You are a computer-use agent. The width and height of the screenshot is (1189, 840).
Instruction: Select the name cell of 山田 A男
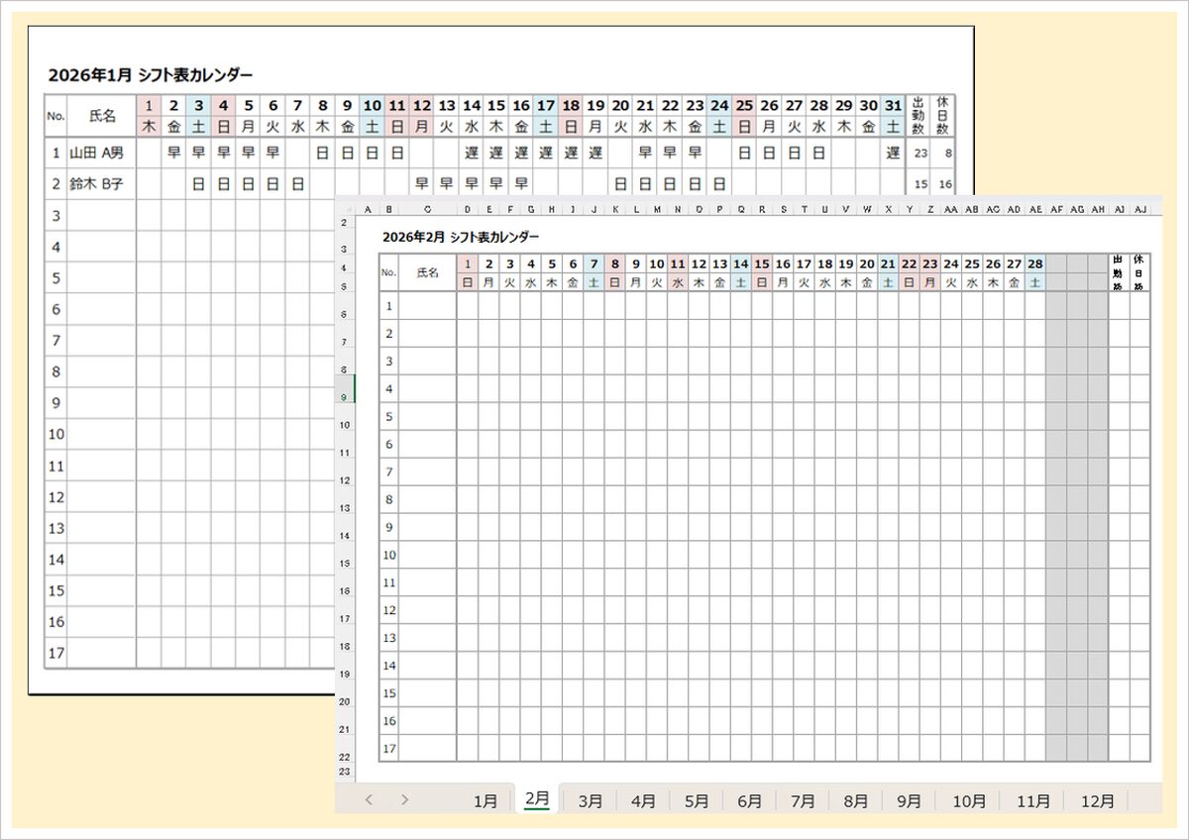click(x=94, y=154)
